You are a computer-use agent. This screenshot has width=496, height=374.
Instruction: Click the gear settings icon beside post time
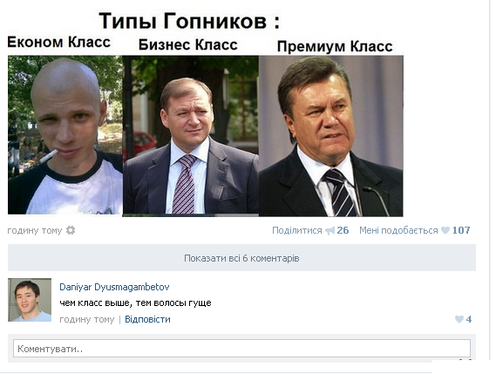pos(71,230)
